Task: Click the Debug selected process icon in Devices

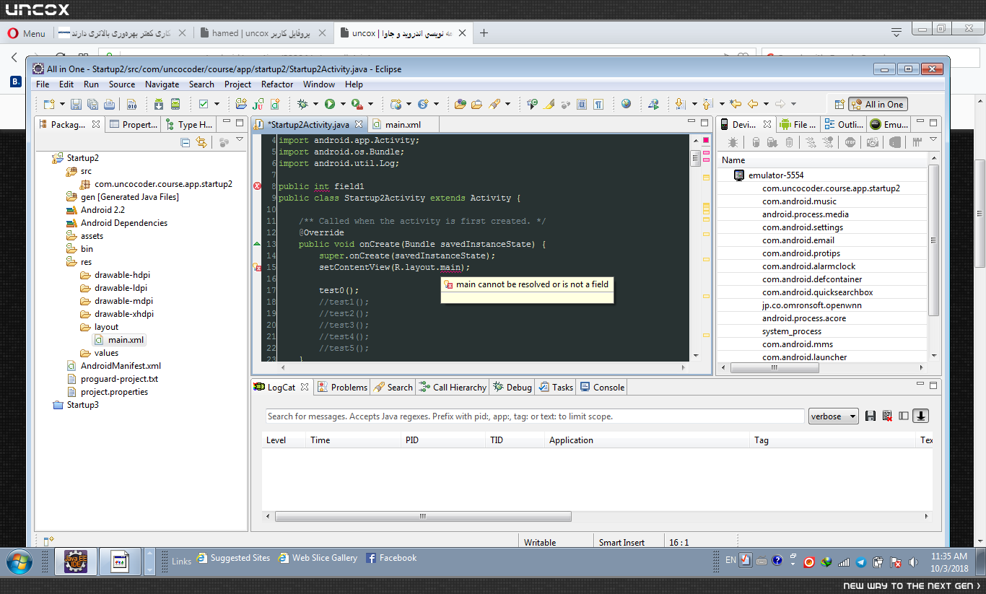Action: point(733,142)
